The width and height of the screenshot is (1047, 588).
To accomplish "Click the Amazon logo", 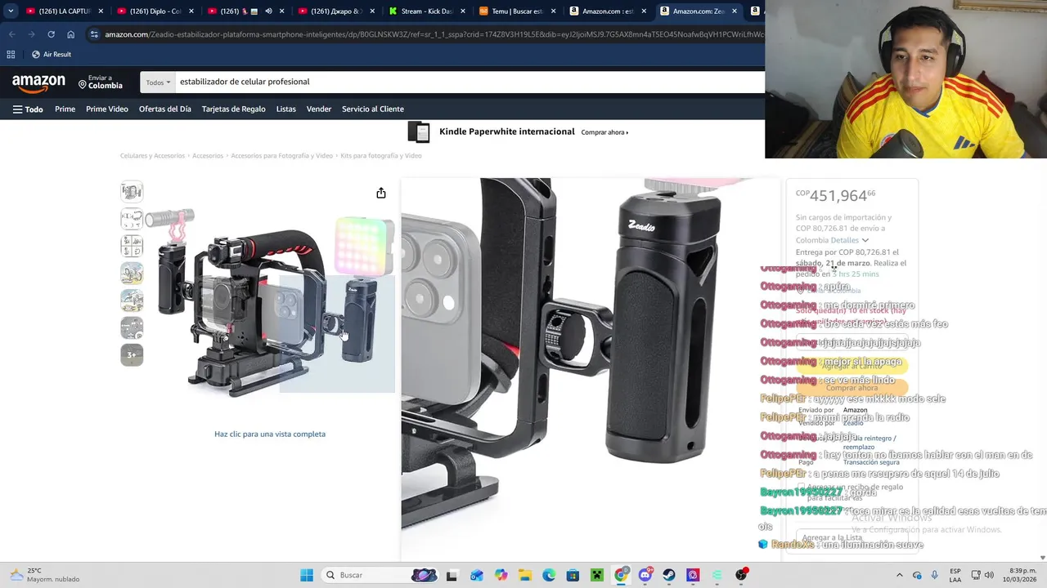I will coord(38,82).
